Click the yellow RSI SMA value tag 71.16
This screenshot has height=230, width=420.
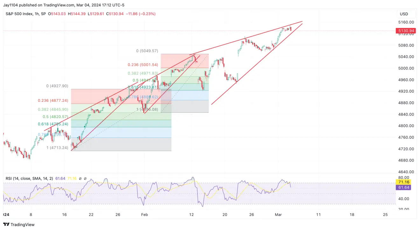point(403,182)
